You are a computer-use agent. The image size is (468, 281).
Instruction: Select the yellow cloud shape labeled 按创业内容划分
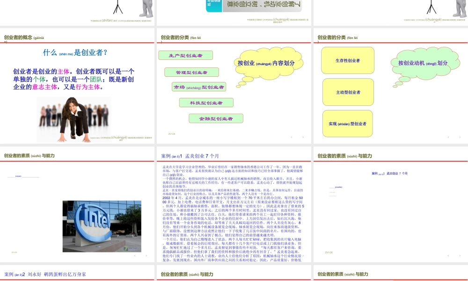269,63
